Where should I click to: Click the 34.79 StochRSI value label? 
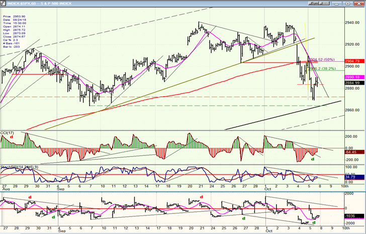click(x=354, y=177)
